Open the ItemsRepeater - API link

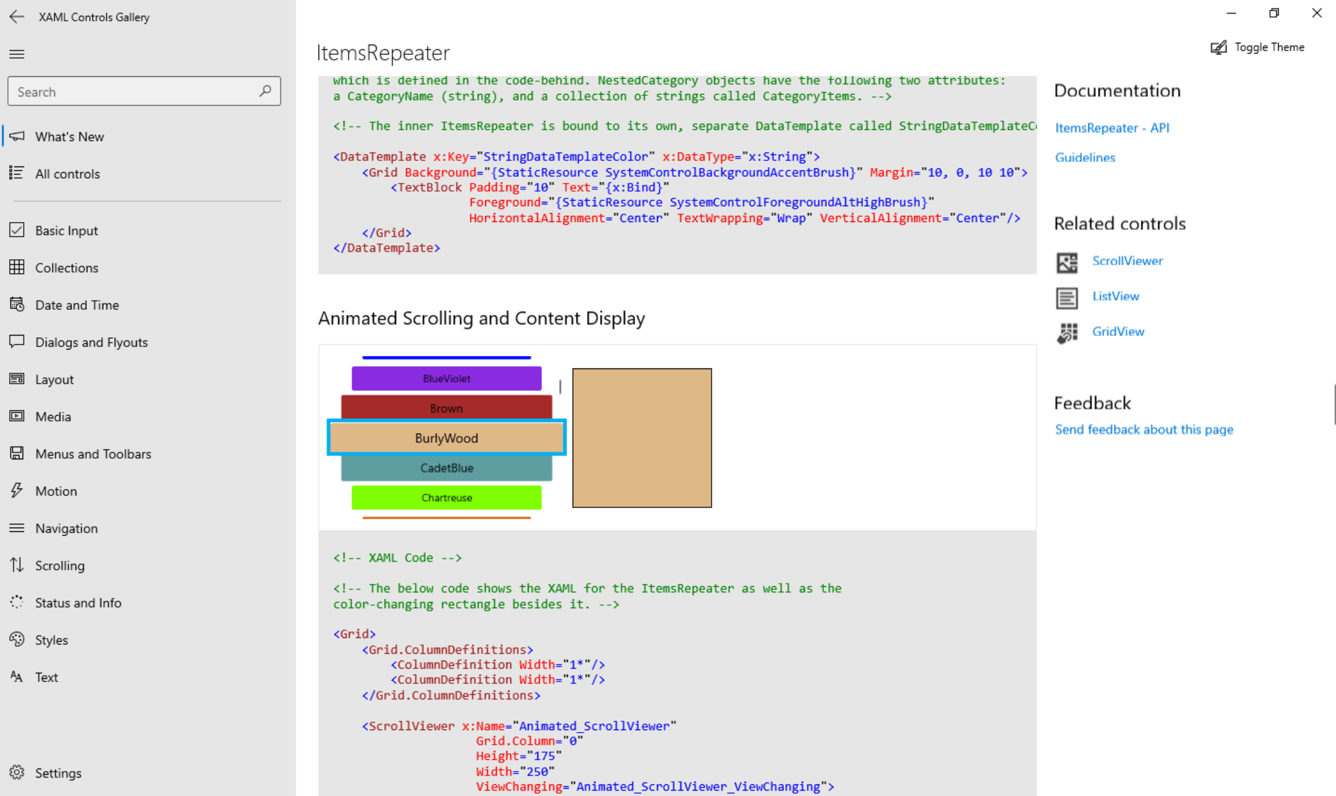point(1112,127)
